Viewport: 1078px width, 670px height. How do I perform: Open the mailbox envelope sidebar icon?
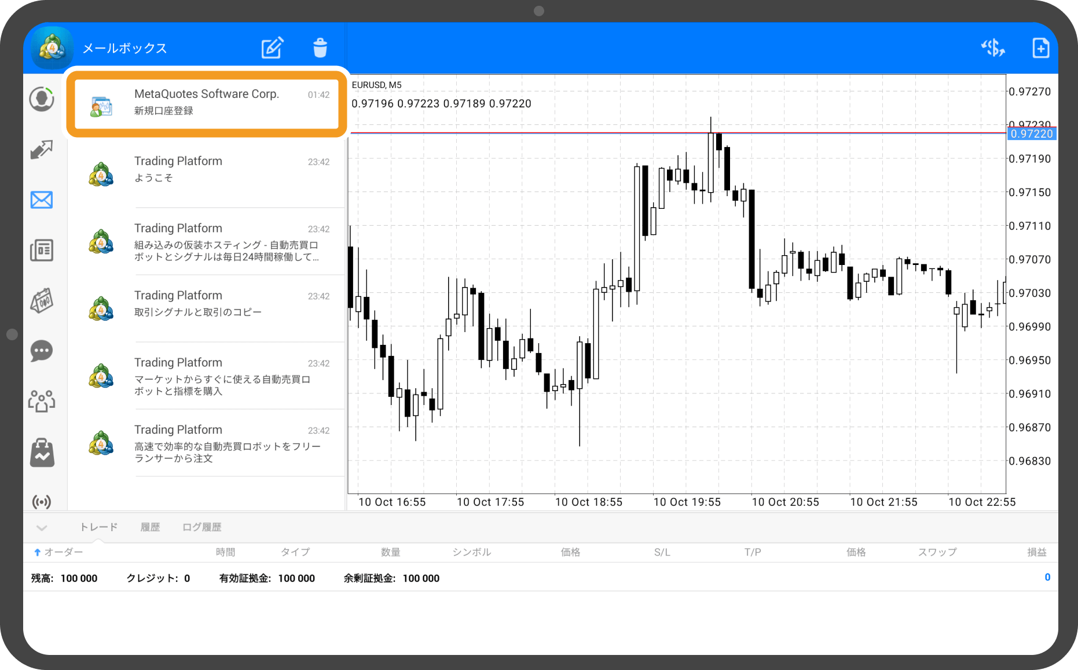click(x=42, y=200)
